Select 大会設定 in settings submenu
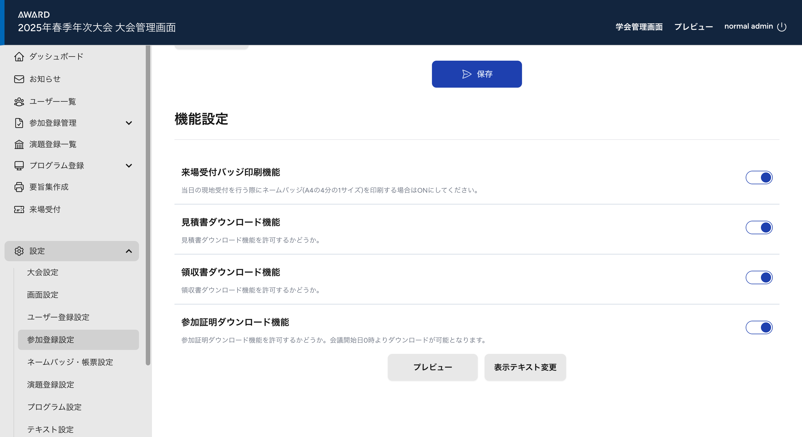The image size is (802, 437). pos(43,272)
